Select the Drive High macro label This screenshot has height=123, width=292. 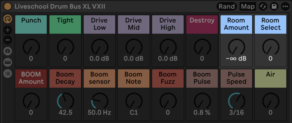click(168, 25)
